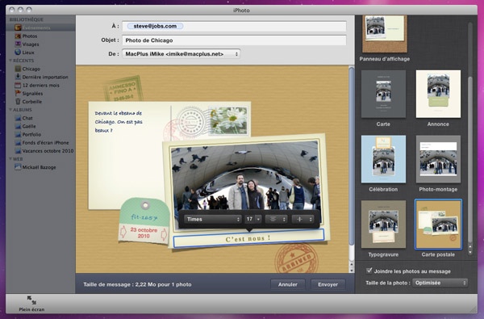
Task: Click message preview scroll down arrow
Action: pos(351,270)
